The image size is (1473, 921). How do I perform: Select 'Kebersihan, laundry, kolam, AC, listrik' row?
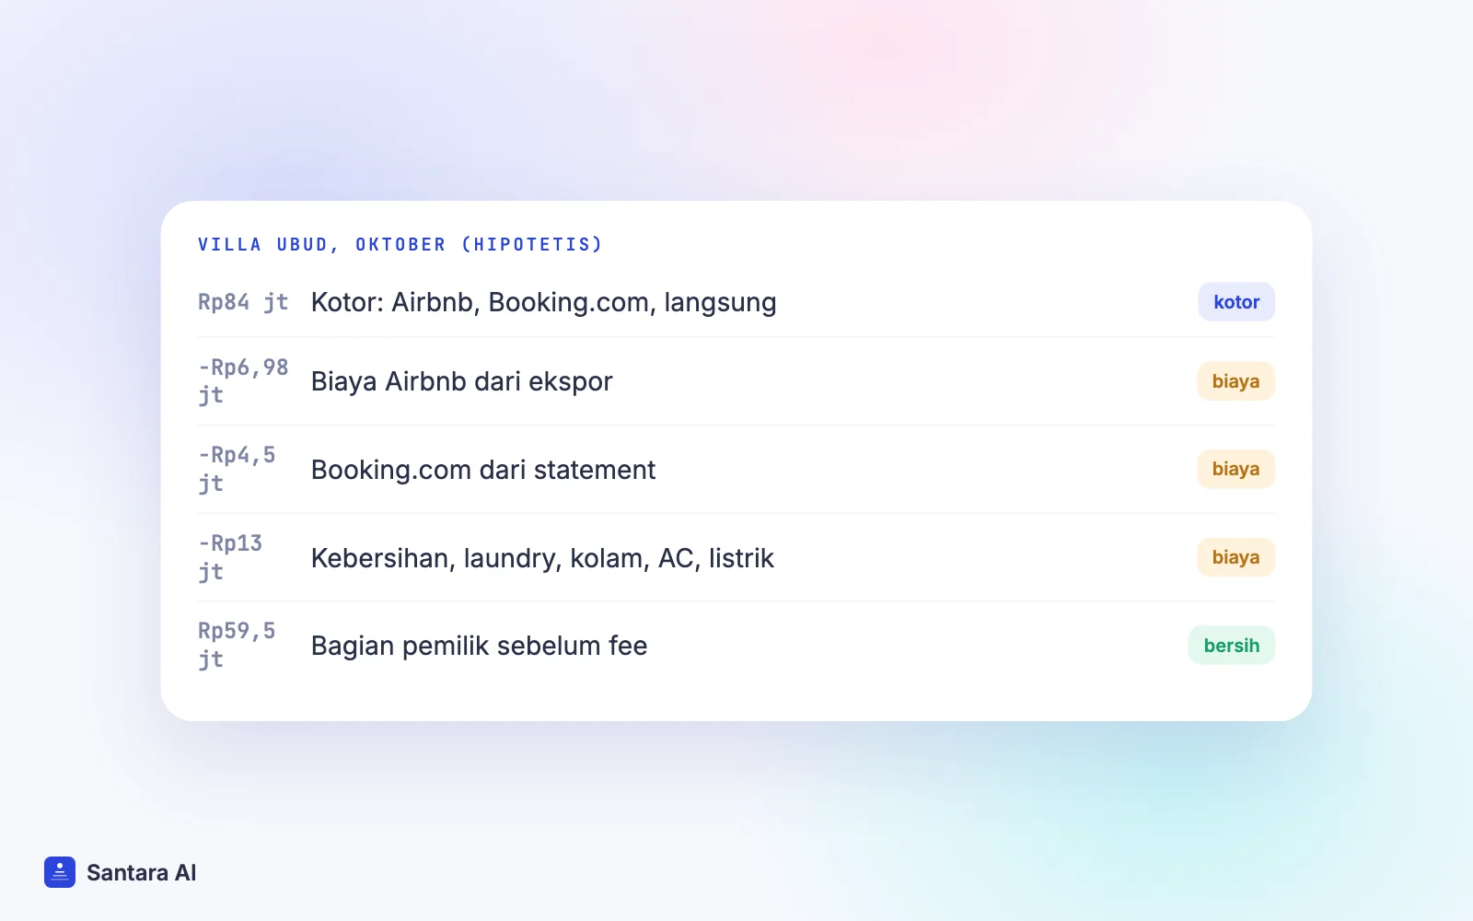(x=736, y=557)
